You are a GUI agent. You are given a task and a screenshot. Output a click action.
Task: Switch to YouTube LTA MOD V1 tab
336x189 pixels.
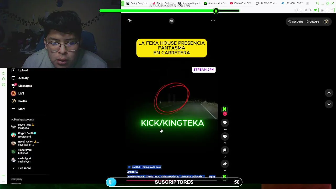pos(240,3)
